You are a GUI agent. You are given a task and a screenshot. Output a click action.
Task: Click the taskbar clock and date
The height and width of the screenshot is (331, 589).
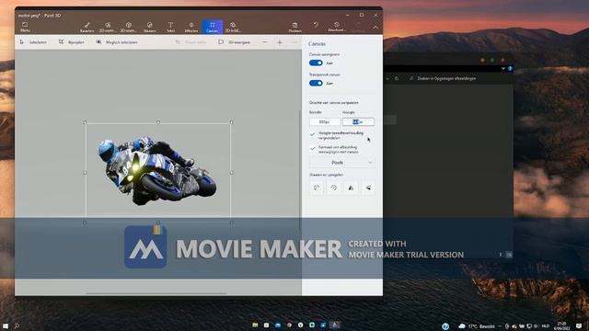[x=562, y=325]
